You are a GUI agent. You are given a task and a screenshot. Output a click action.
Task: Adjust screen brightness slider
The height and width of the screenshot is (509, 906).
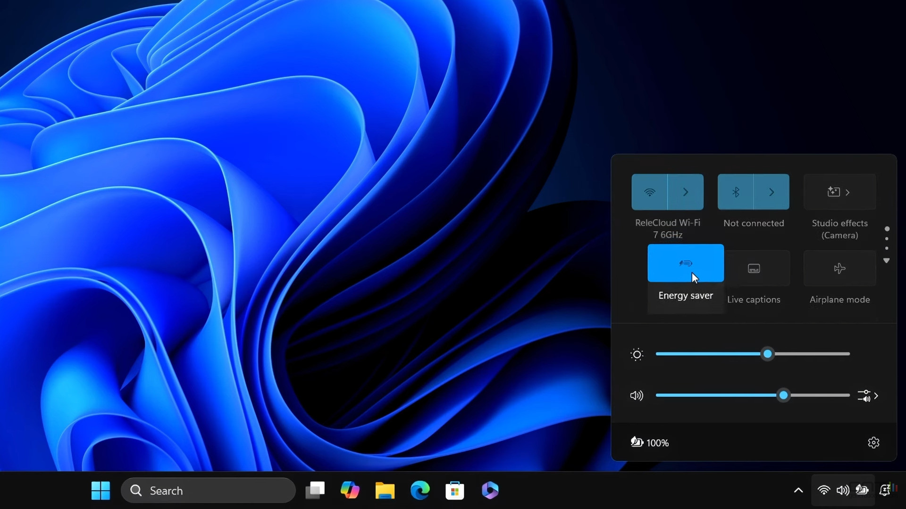[x=768, y=353]
